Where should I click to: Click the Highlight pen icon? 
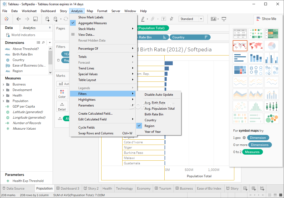(x=143, y=19)
